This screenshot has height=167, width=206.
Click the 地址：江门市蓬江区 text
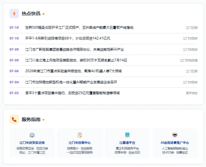click(x=32, y=152)
